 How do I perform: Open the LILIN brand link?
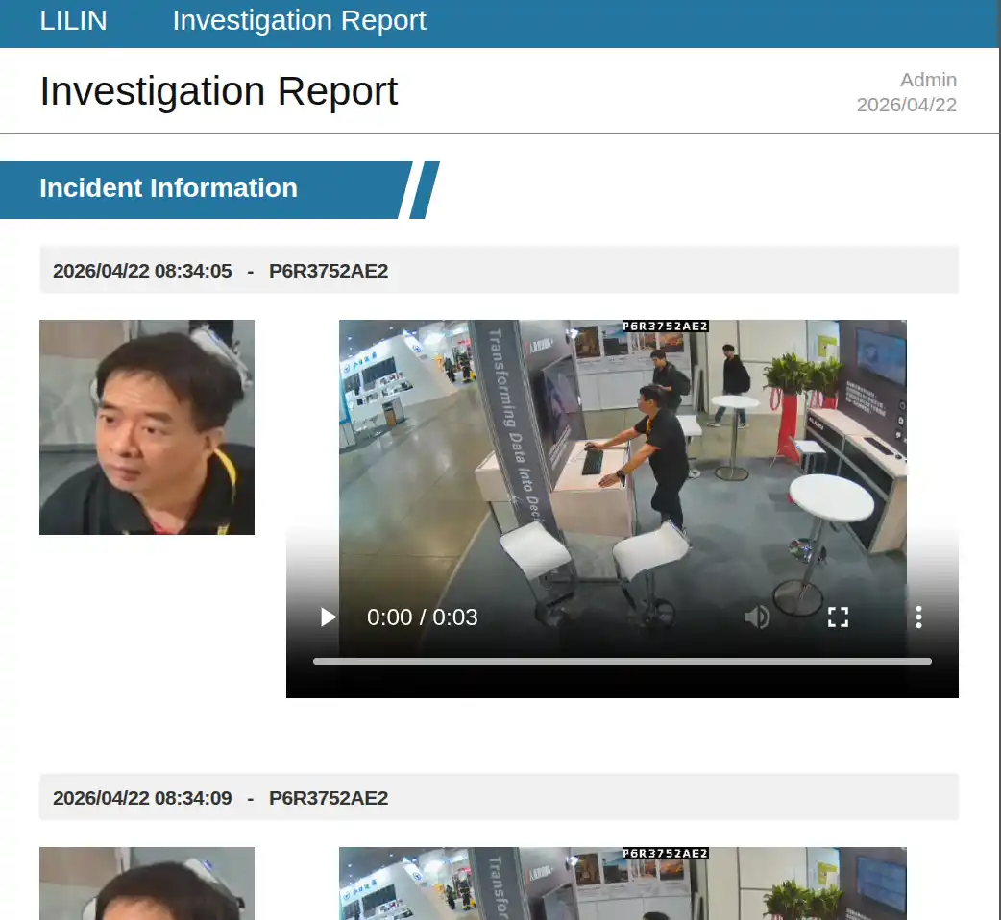point(73,20)
